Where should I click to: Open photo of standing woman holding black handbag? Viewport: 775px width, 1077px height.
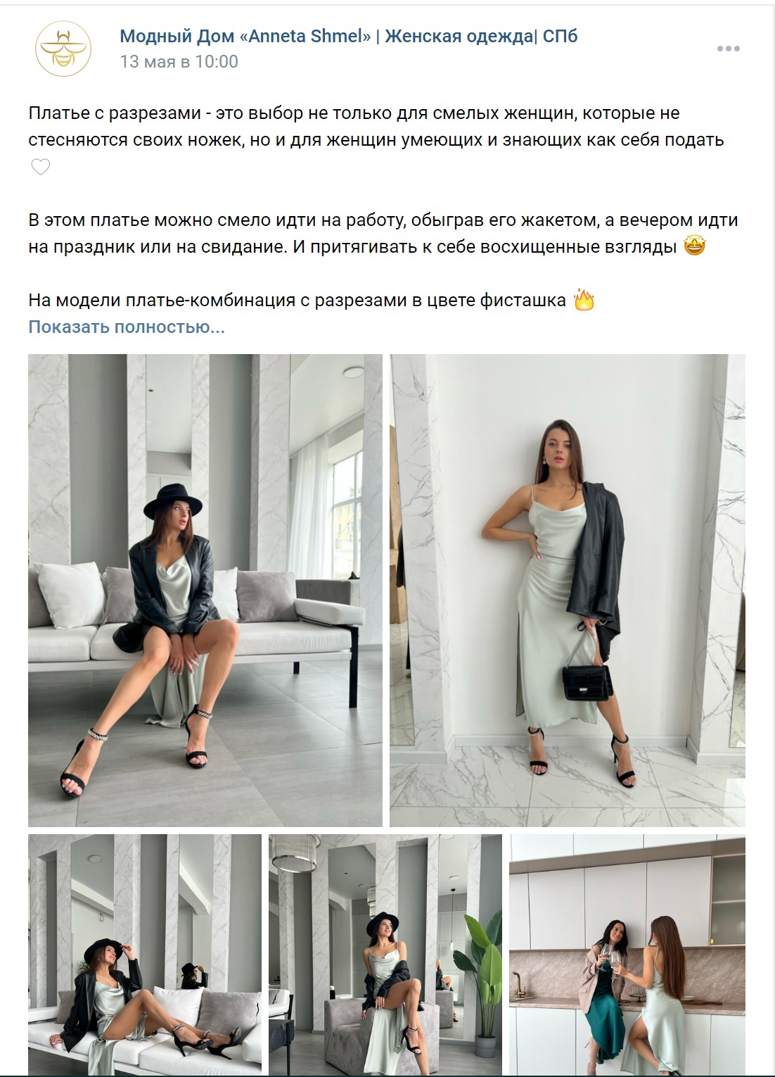pyautogui.click(x=568, y=590)
